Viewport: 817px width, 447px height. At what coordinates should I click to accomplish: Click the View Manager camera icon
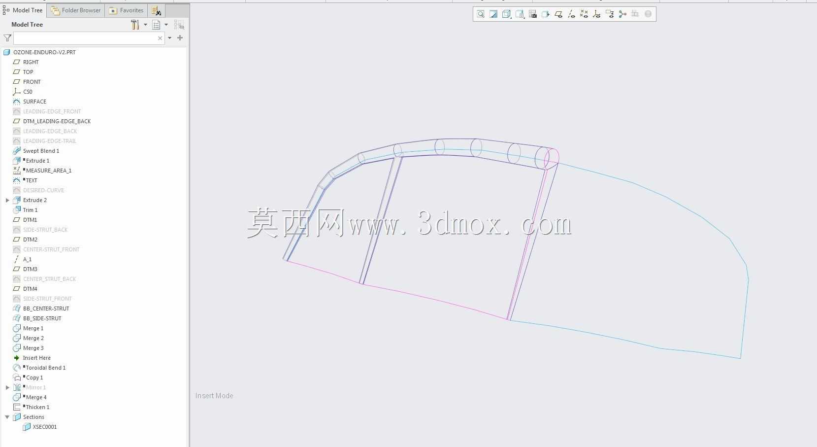[x=532, y=14]
